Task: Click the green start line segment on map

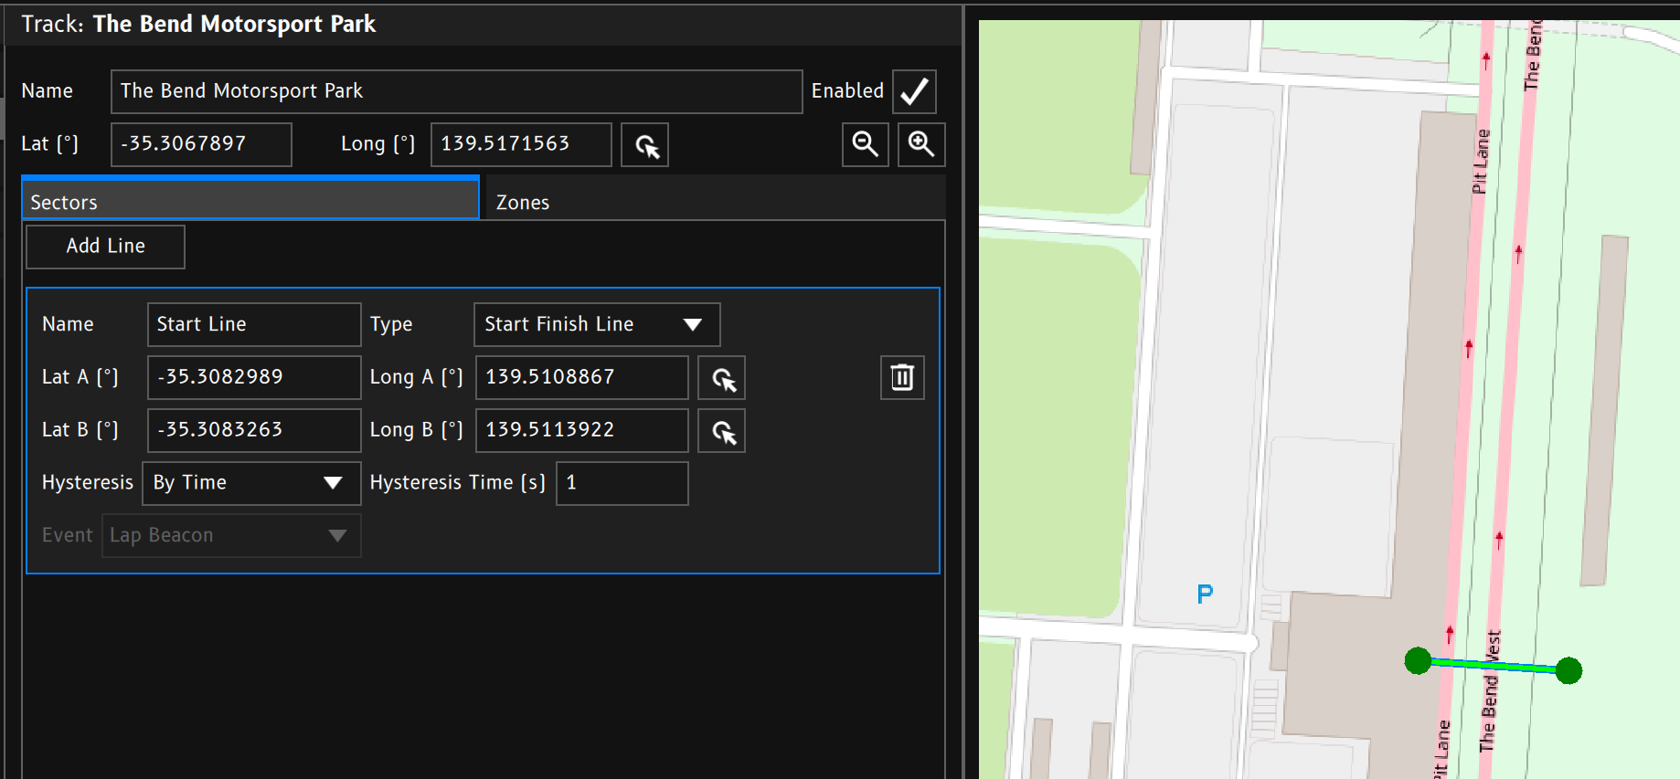Action: (x=1494, y=666)
